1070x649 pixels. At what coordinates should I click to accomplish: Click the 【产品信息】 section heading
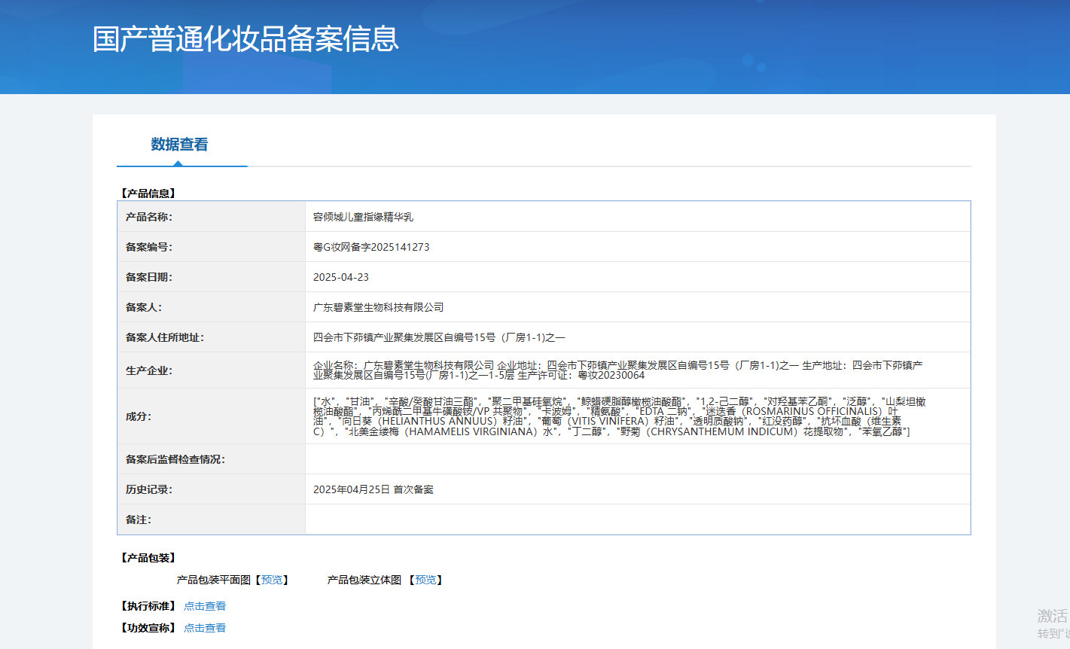pyautogui.click(x=148, y=193)
